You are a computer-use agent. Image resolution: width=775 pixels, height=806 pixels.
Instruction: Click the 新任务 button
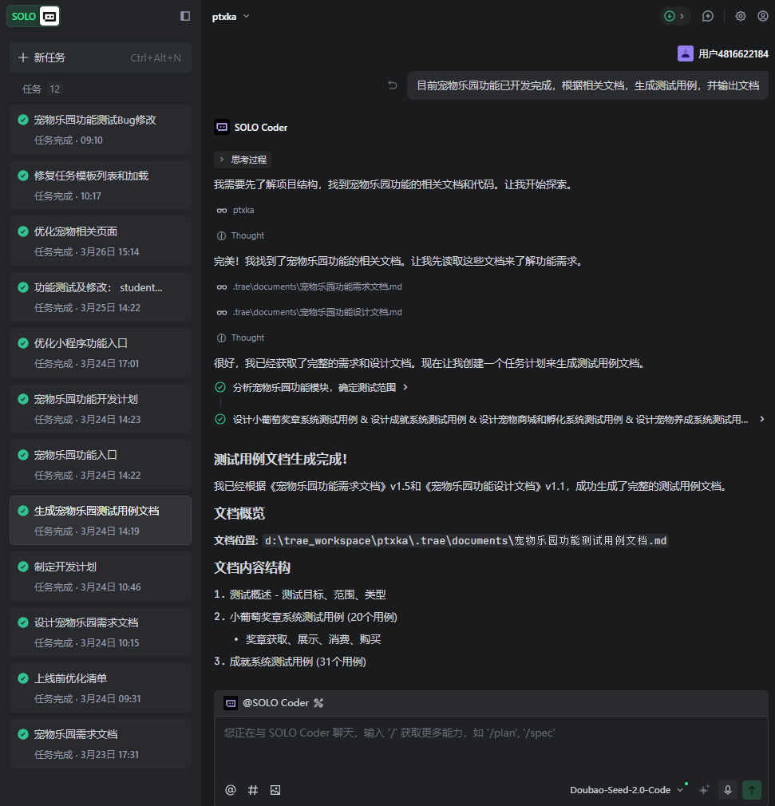tap(101, 57)
